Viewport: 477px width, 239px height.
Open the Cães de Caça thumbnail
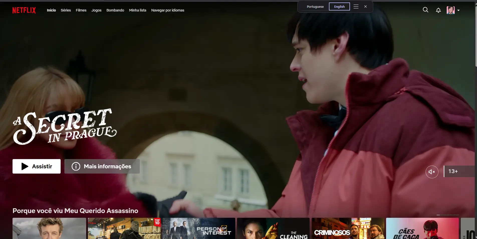[422, 228]
